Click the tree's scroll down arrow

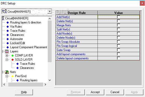(x=50, y=80)
